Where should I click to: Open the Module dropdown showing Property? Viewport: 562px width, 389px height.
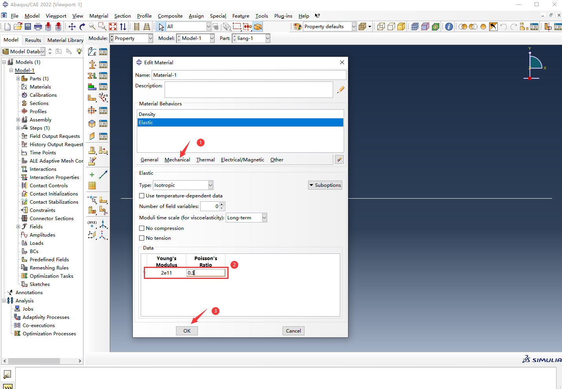[150, 38]
